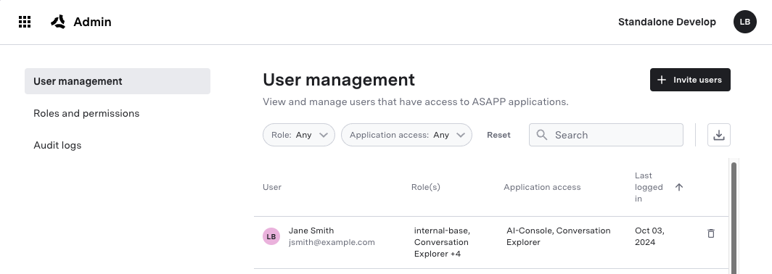Click the Role(s) column header
This screenshot has width=772, height=274.
coord(426,187)
